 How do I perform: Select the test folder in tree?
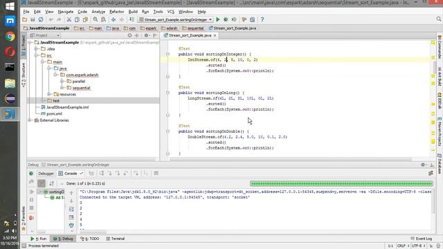coord(56,101)
